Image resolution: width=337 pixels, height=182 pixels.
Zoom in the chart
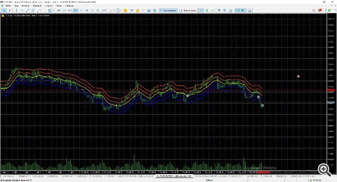[219, 10]
